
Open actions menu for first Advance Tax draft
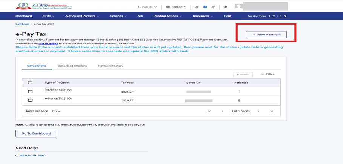(239, 92)
